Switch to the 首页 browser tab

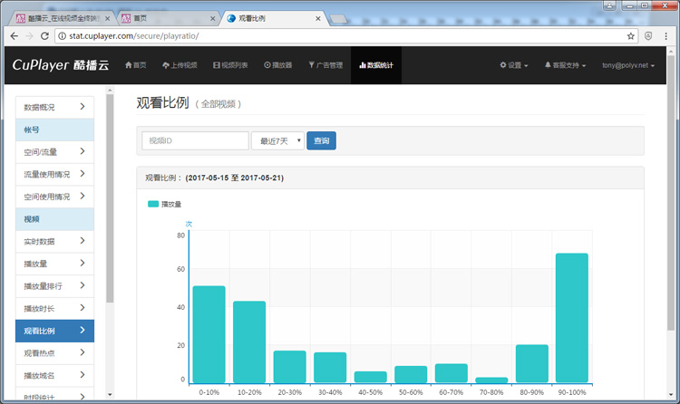coord(168,17)
